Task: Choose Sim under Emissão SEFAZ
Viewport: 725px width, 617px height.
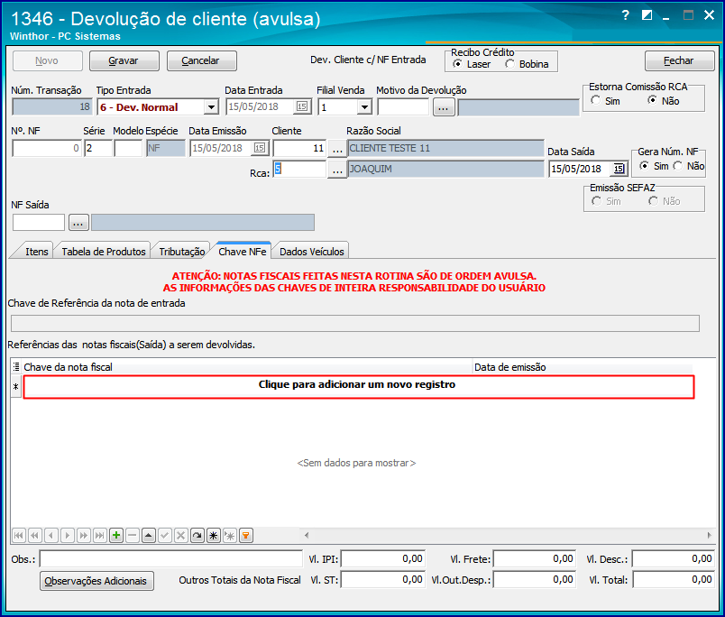Action: (596, 201)
